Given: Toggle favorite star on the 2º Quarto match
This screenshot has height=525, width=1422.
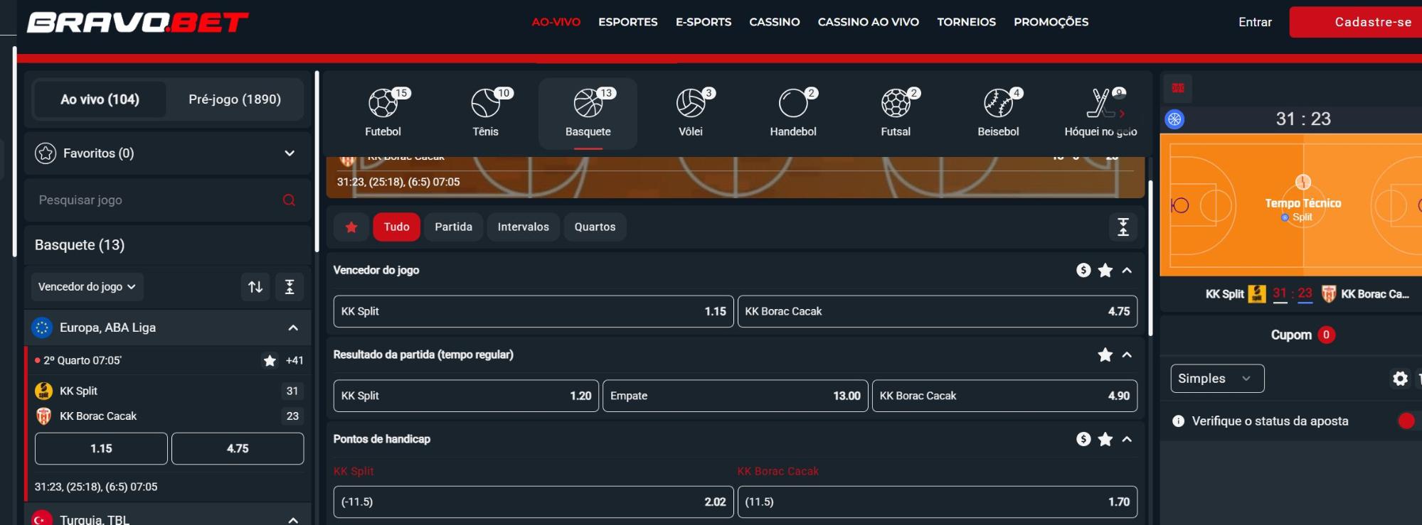Looking at the screenshot, I should (270, 361).
